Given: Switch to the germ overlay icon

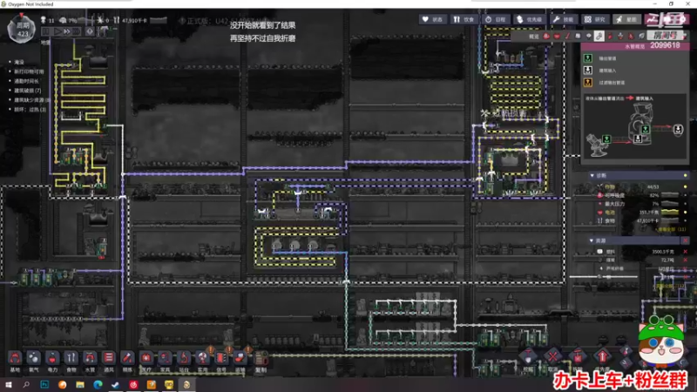Looking at the screenshot, I should (631, 37).
